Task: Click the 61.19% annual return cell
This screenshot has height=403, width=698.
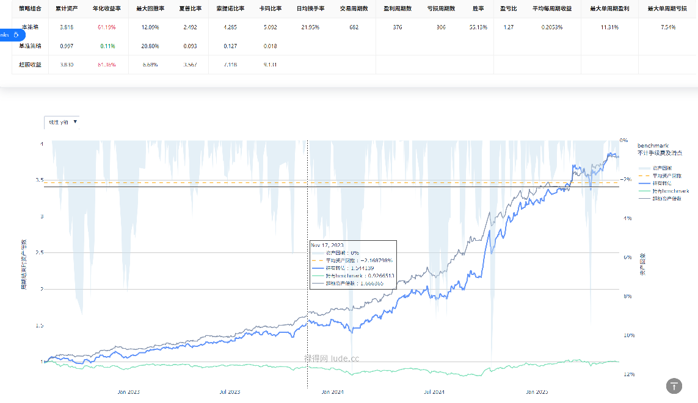Action: tap(106, 28)
